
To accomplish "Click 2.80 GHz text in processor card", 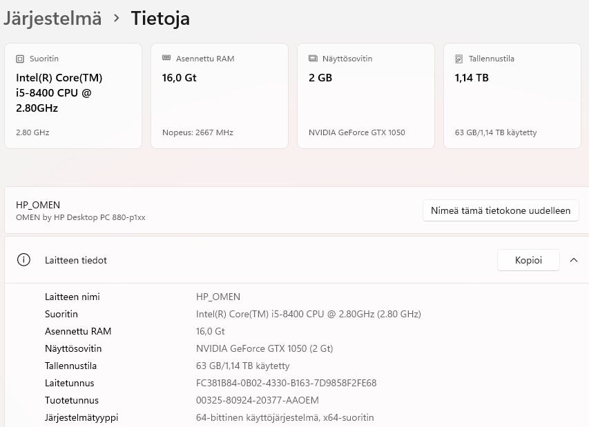I will click(x=32, y=132).
